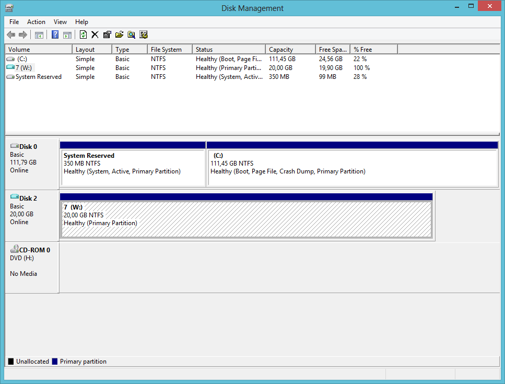505x384 pixels.
Task: Click the green Refresh toolbar icon
Action: tap(83, 35)
